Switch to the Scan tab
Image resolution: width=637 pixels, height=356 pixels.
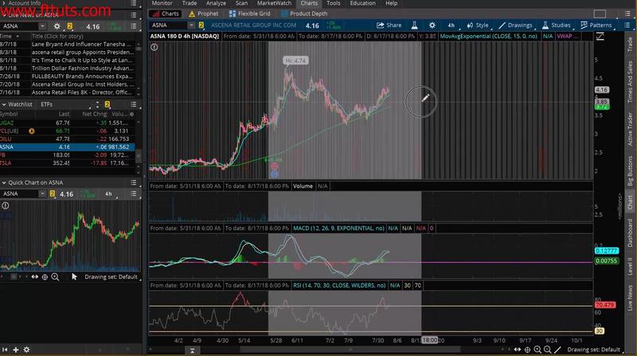point(241,3)
